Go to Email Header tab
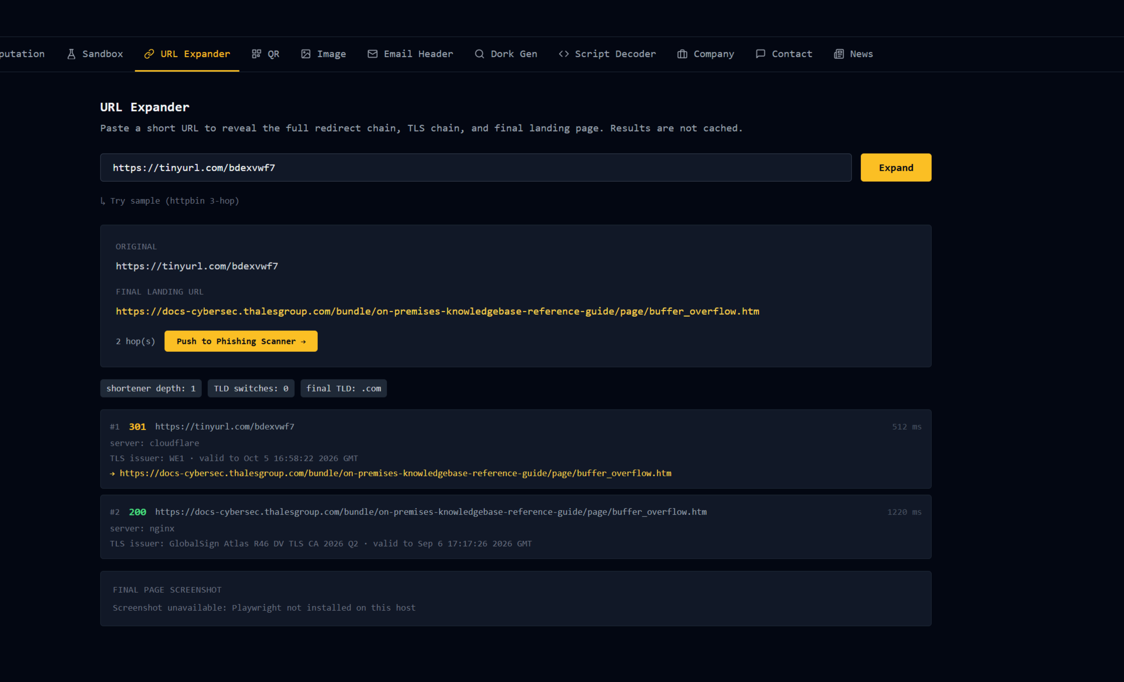 pos(410,54)
